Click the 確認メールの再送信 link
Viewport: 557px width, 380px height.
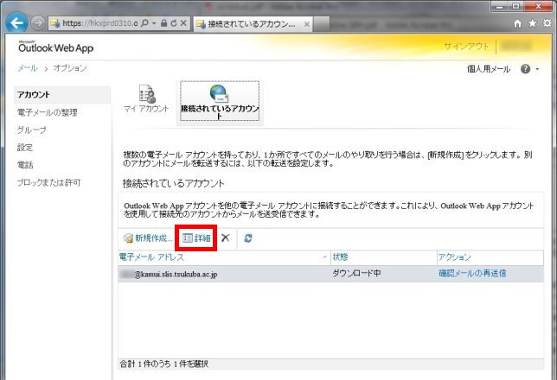point(472,273)
